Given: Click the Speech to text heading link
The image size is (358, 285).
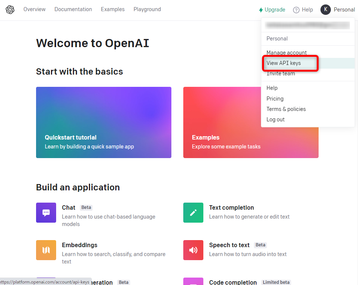Looking at the screenshot, I should point(229,245).
